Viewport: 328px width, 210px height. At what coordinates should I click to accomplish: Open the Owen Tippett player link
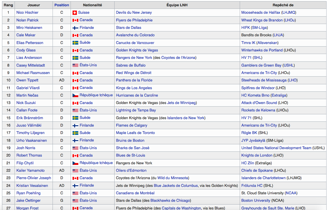coord(27,80)
